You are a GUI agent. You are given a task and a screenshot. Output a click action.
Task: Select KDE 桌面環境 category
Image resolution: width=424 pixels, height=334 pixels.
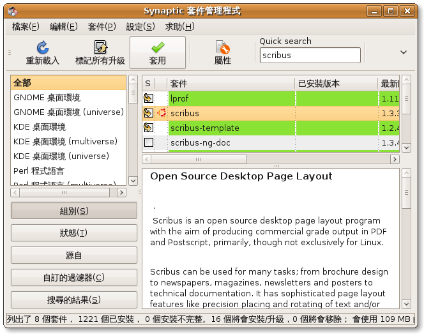pos(68,127)
